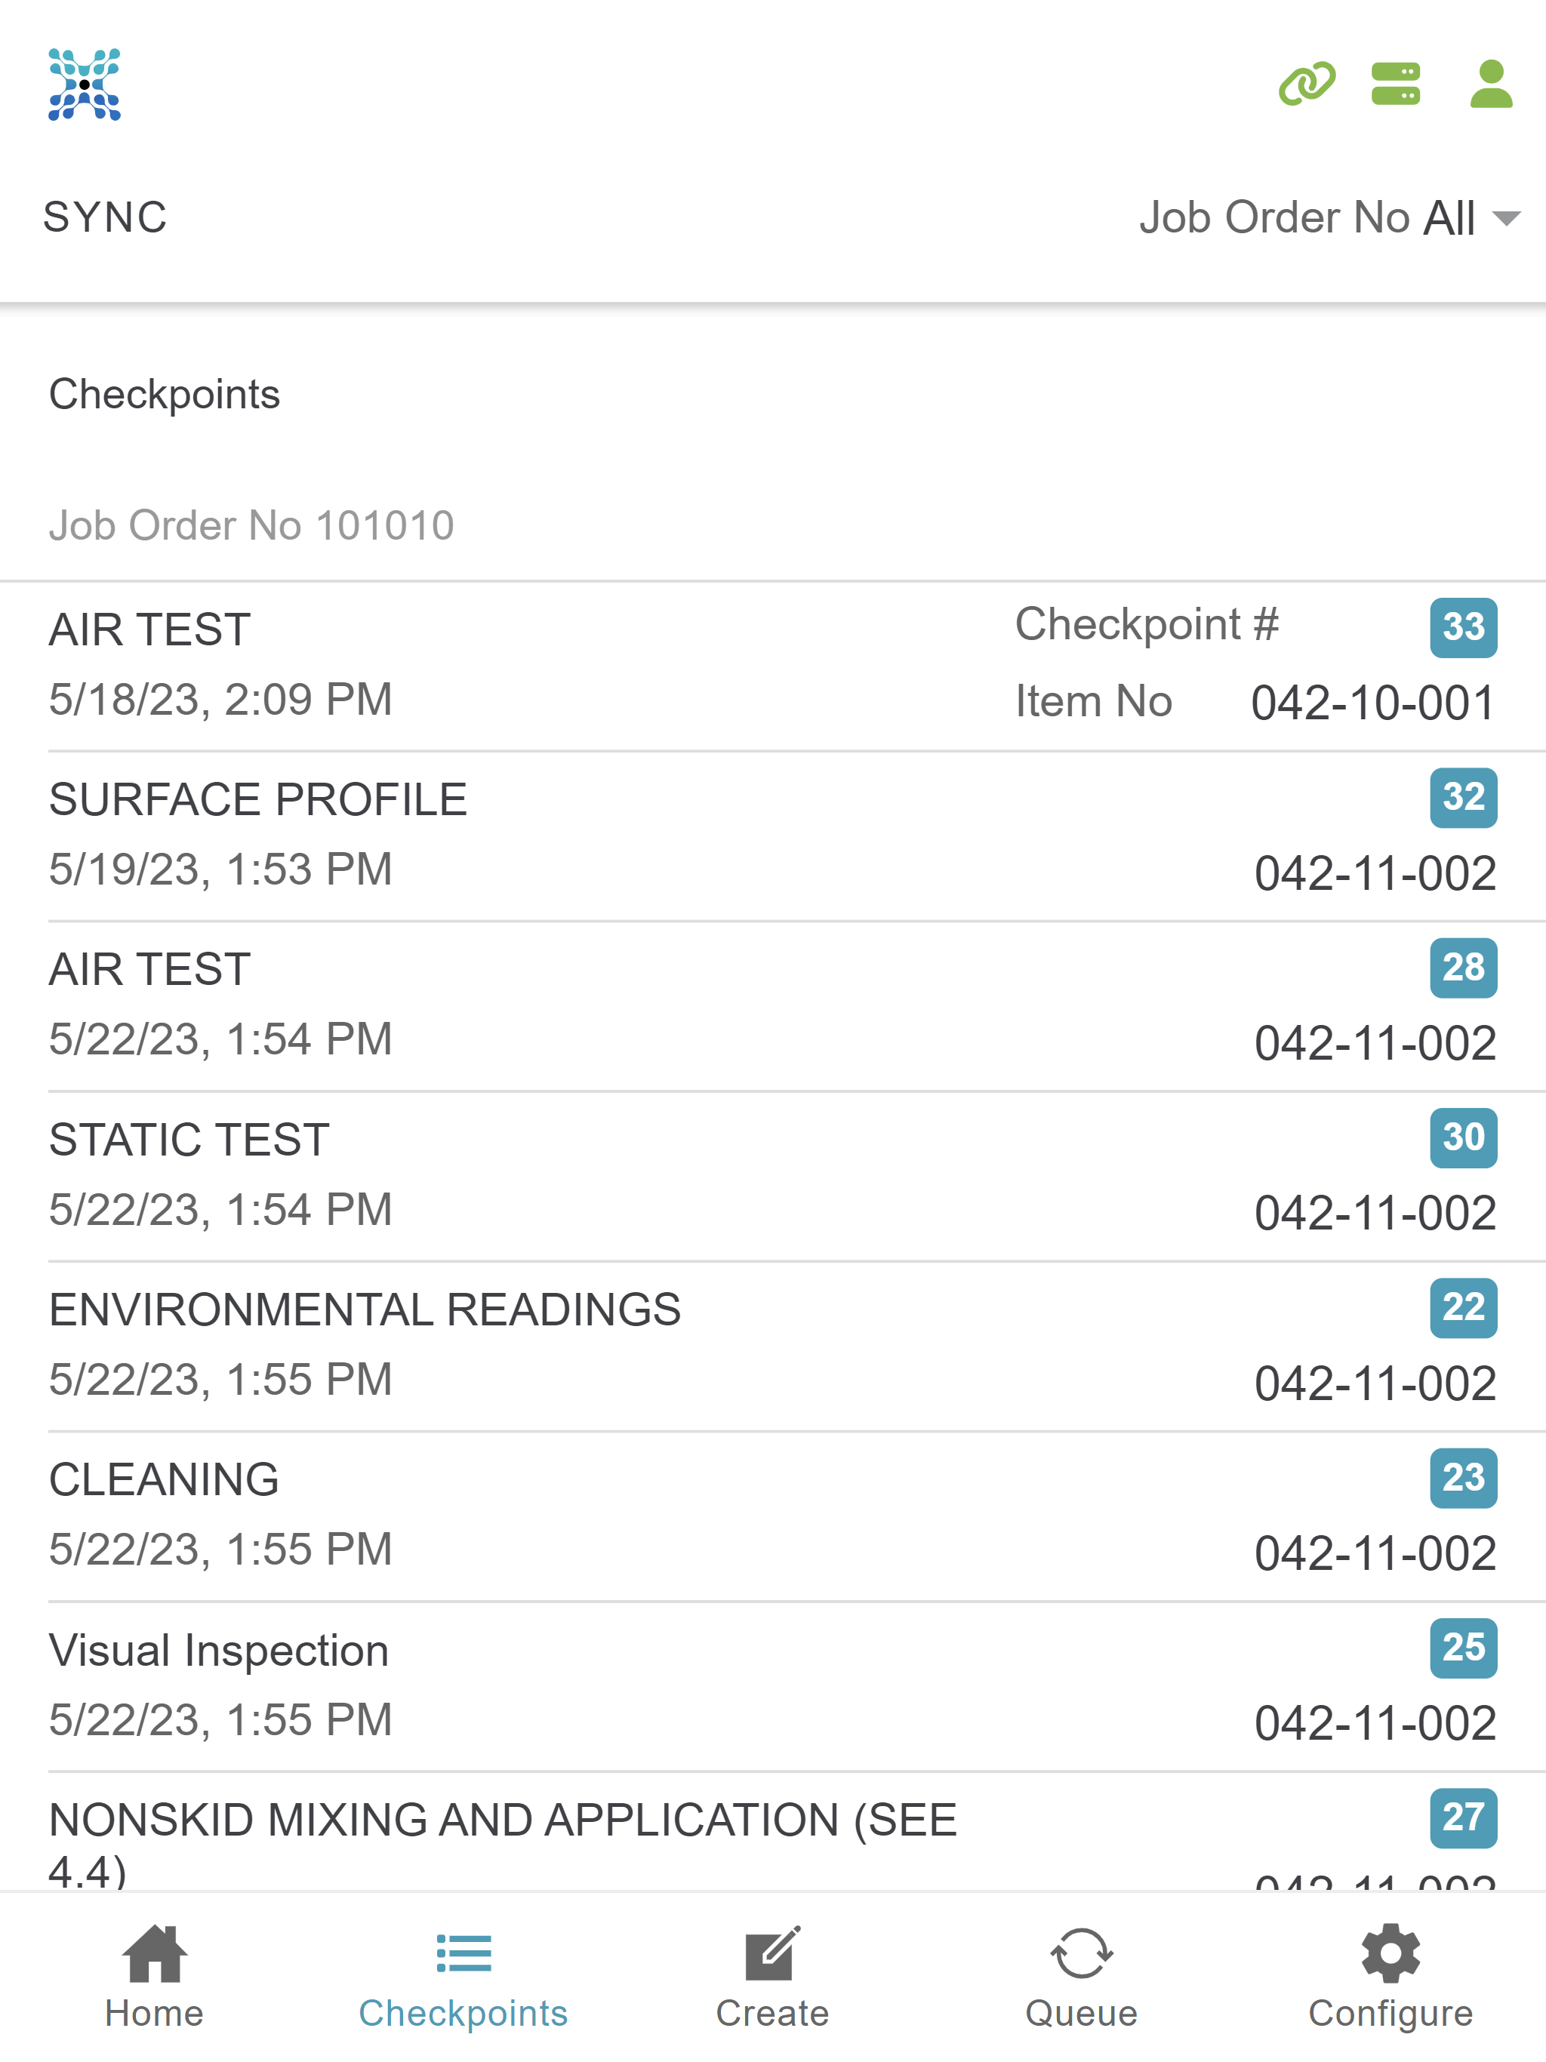Click the Job Order No dropdown arrow
1546x2062 pixels.
(1506, 219)
